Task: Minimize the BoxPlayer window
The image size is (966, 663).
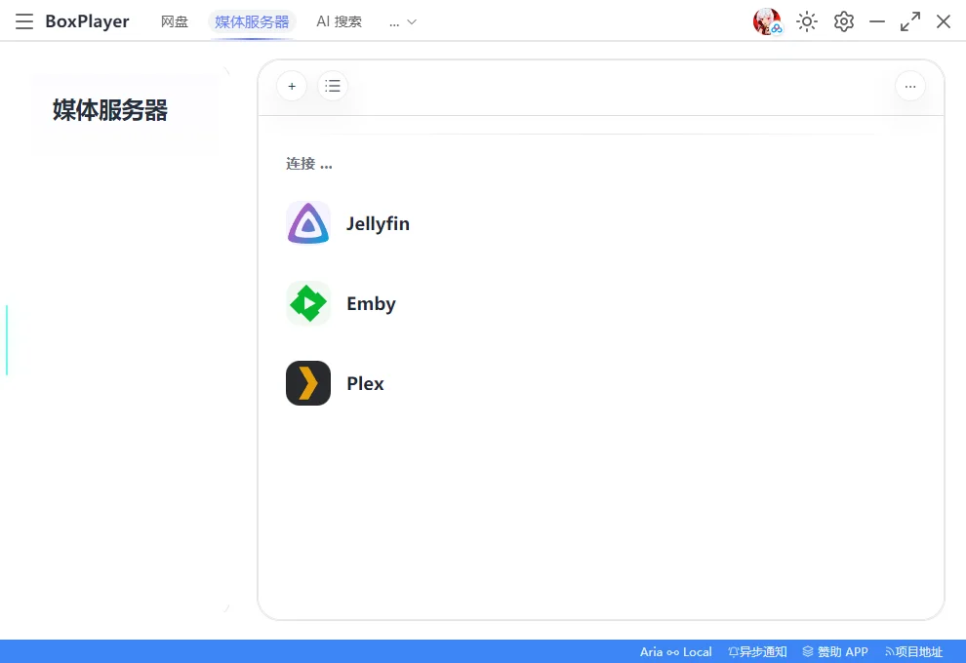Action: 876,21
